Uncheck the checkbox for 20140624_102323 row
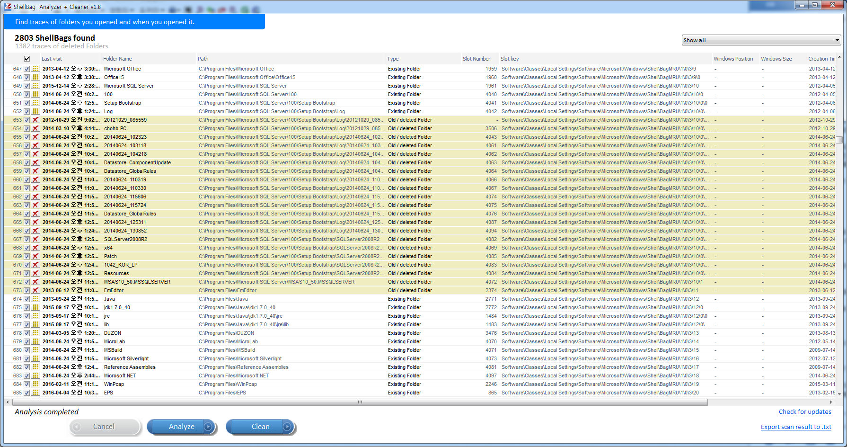The width and height of the screenshot is (847, 447). (x=27, y=137)
